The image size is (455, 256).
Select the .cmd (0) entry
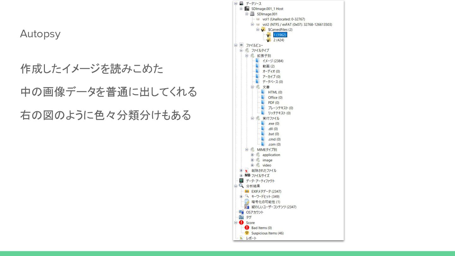[x=274, y=139]
